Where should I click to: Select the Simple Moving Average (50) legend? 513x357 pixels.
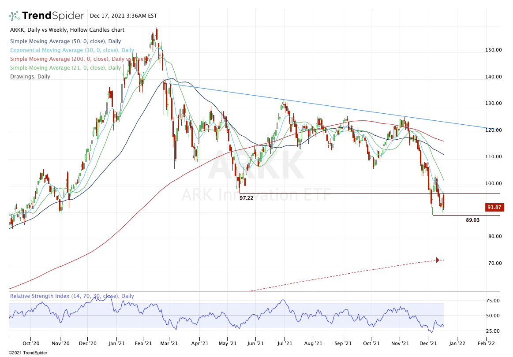tap(65, 41)
